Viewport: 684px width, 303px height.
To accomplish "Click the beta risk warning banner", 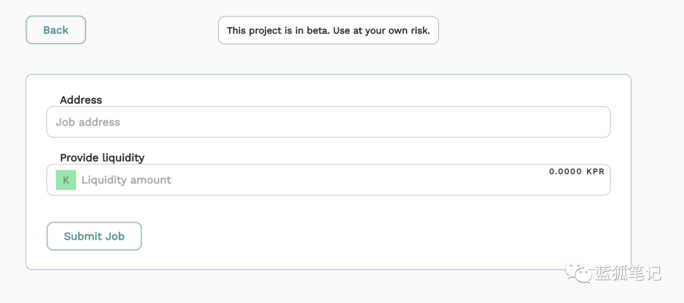I will (x=328, y=30).
